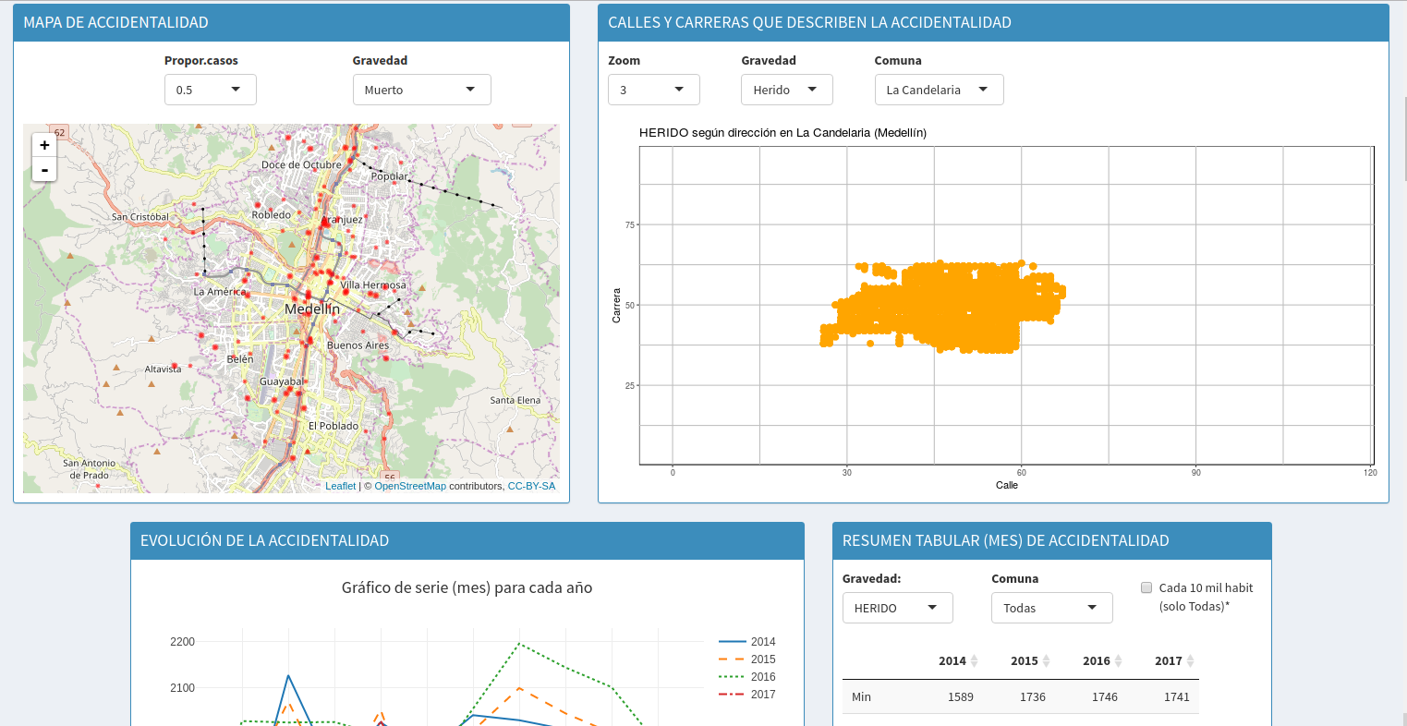Image resolution: width=1407 pixels, height=726 pixels.
Task: Open summary Gravedad dropdown showing HERIDO
Action: point(897,608)
